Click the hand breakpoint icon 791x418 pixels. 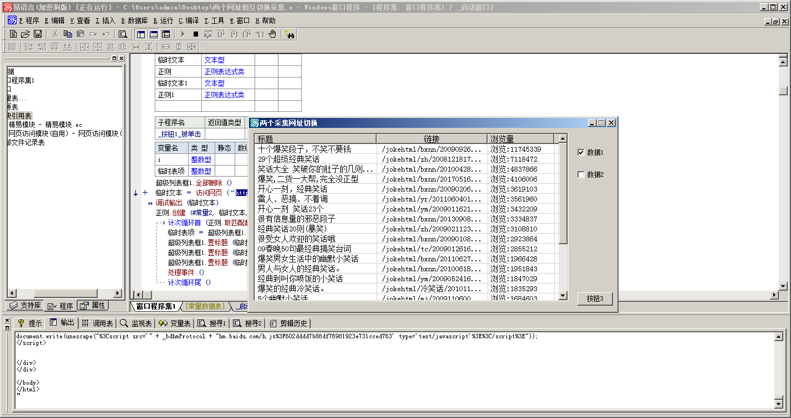272,34
